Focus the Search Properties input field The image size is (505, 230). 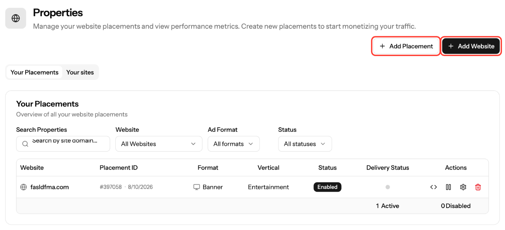coord(63,144)
